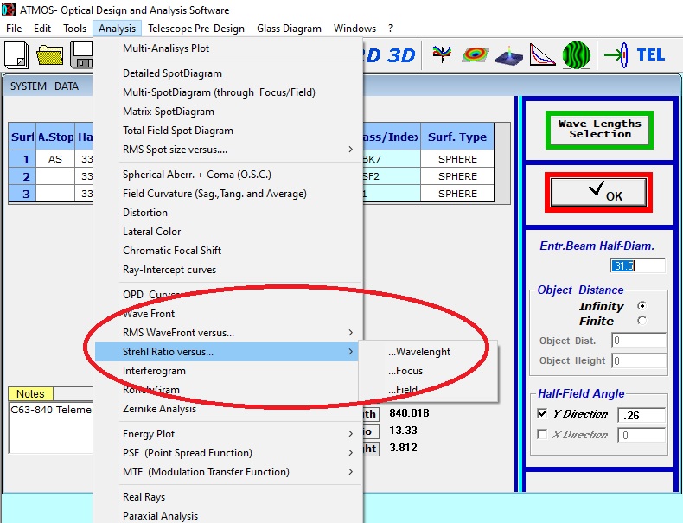This screenshot has width=683, height=523.
Task: Expand MTF Modulation Transfer Function submenu
Action: point(227,472)
